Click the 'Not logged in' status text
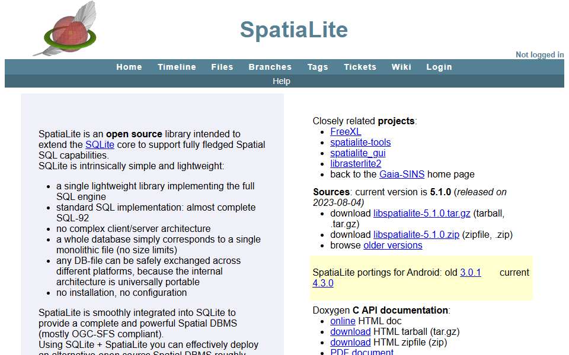This screenshot has width=569, height=355. (x=539, y=54)
